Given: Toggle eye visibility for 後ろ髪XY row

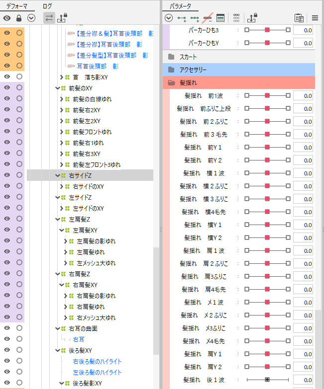Looking at the screenshot, I should pos(7,350).
